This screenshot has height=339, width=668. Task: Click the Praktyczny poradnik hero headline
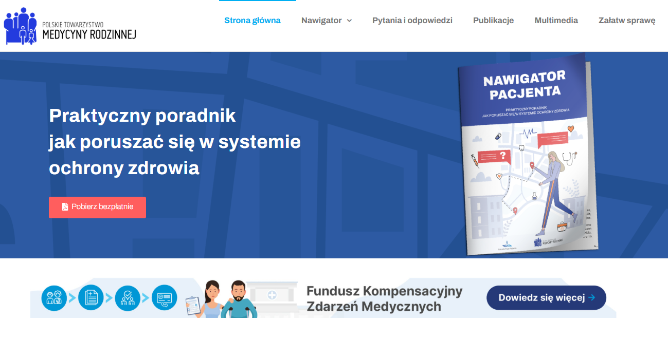tap(175, 142)
